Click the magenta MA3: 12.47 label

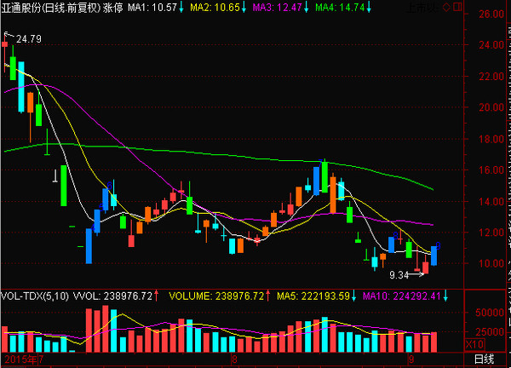click(278, 8)
